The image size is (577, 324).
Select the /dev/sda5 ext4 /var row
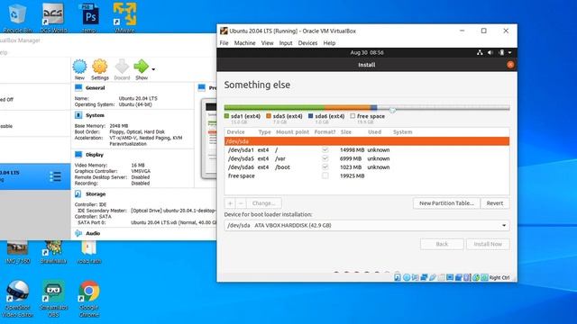(367, 158)
